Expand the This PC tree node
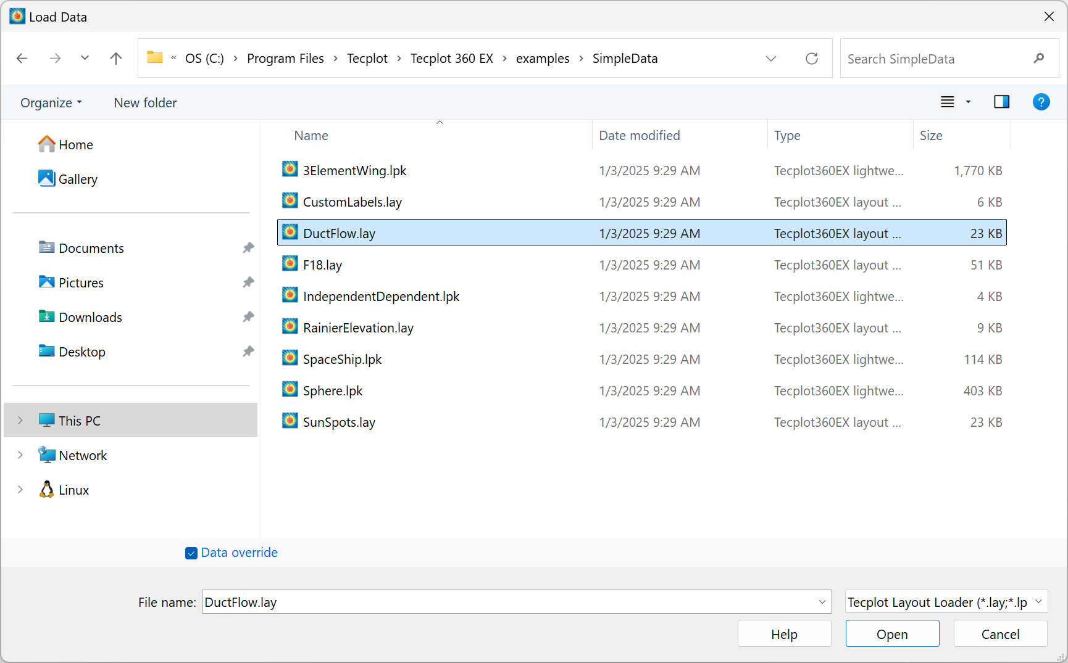1068x663 pixels. 20,420
